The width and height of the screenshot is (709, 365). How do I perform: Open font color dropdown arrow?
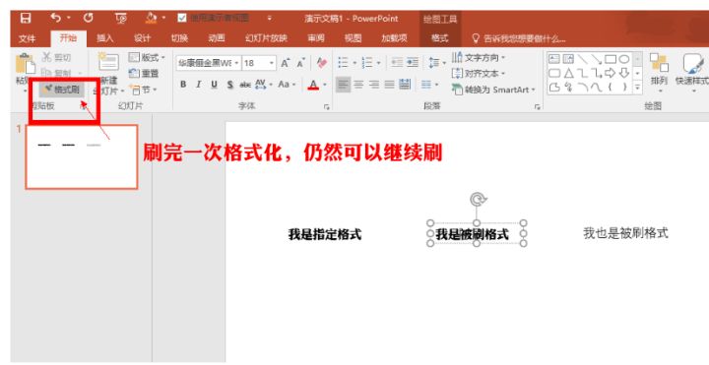tap(325, 85)
